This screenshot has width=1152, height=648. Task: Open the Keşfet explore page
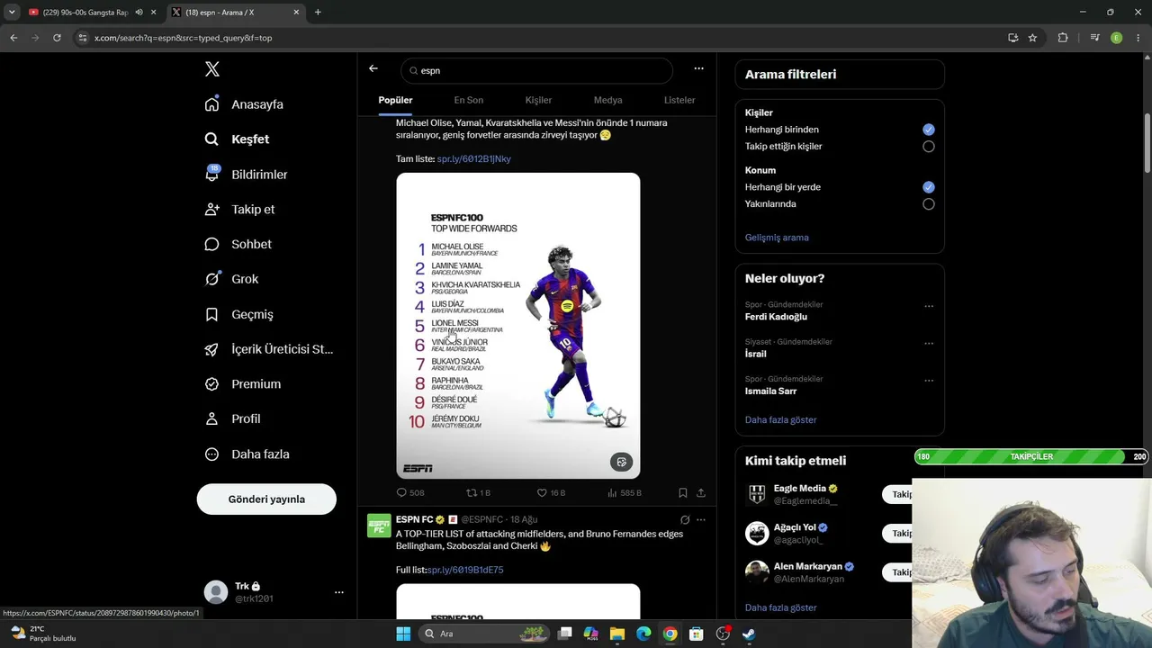point(237,139)
